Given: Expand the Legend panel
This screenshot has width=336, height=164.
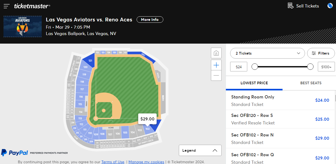Looking at the screenshot, I should [x=200, y=150].
